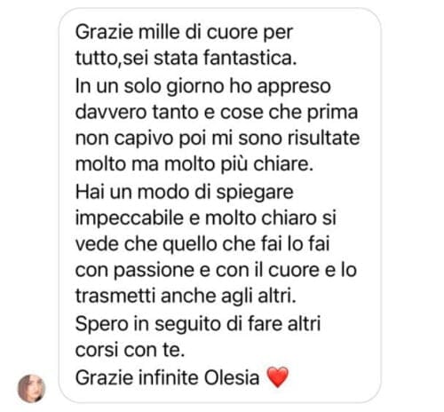Click the line 'davvero tanto e cose che prima'
Screen dimensions: 444x412
click(217, 113)
